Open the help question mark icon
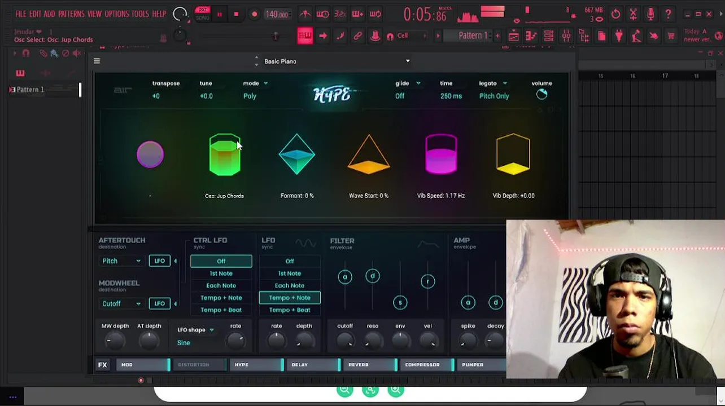 click(668, 14)
